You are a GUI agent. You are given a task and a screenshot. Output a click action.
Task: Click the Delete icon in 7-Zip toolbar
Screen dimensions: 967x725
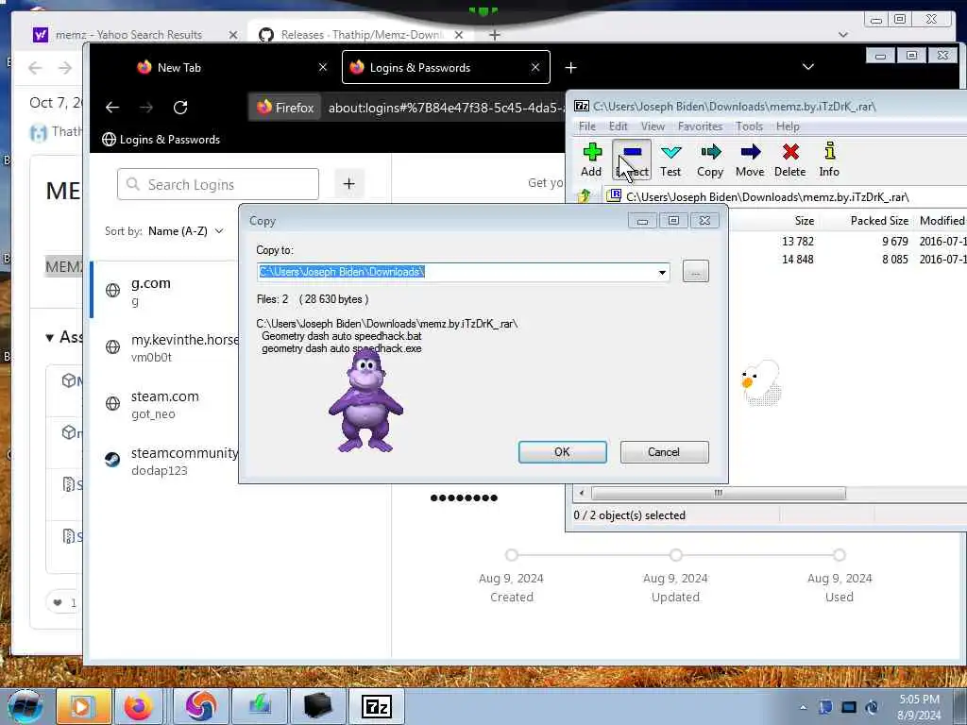790,160
